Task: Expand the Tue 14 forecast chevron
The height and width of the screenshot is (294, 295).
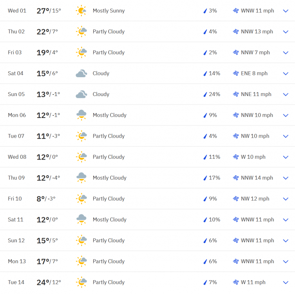Action: pos(286,282)
